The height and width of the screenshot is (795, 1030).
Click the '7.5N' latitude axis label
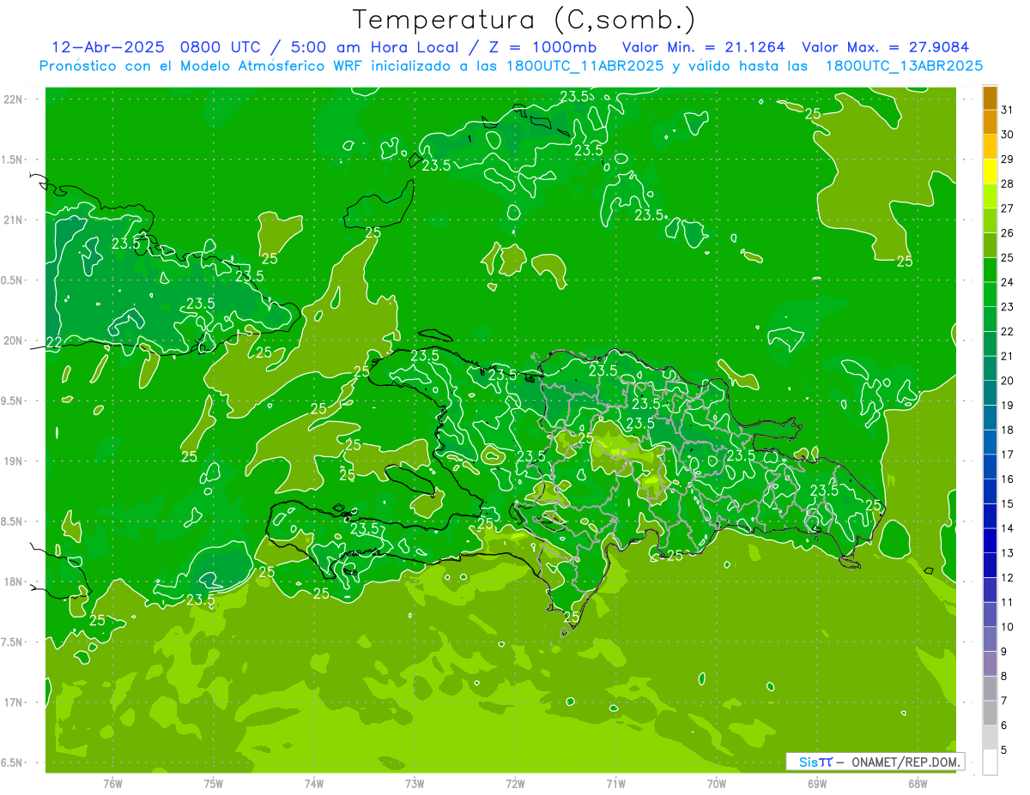click(x=12, y=641)
